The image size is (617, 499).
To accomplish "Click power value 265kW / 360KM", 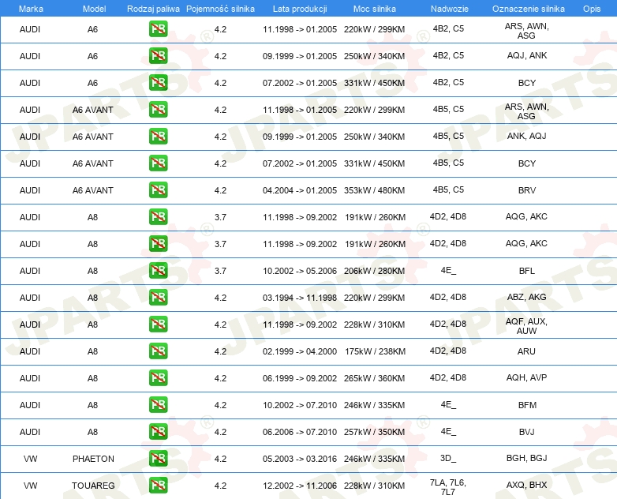I will [374, 378].
